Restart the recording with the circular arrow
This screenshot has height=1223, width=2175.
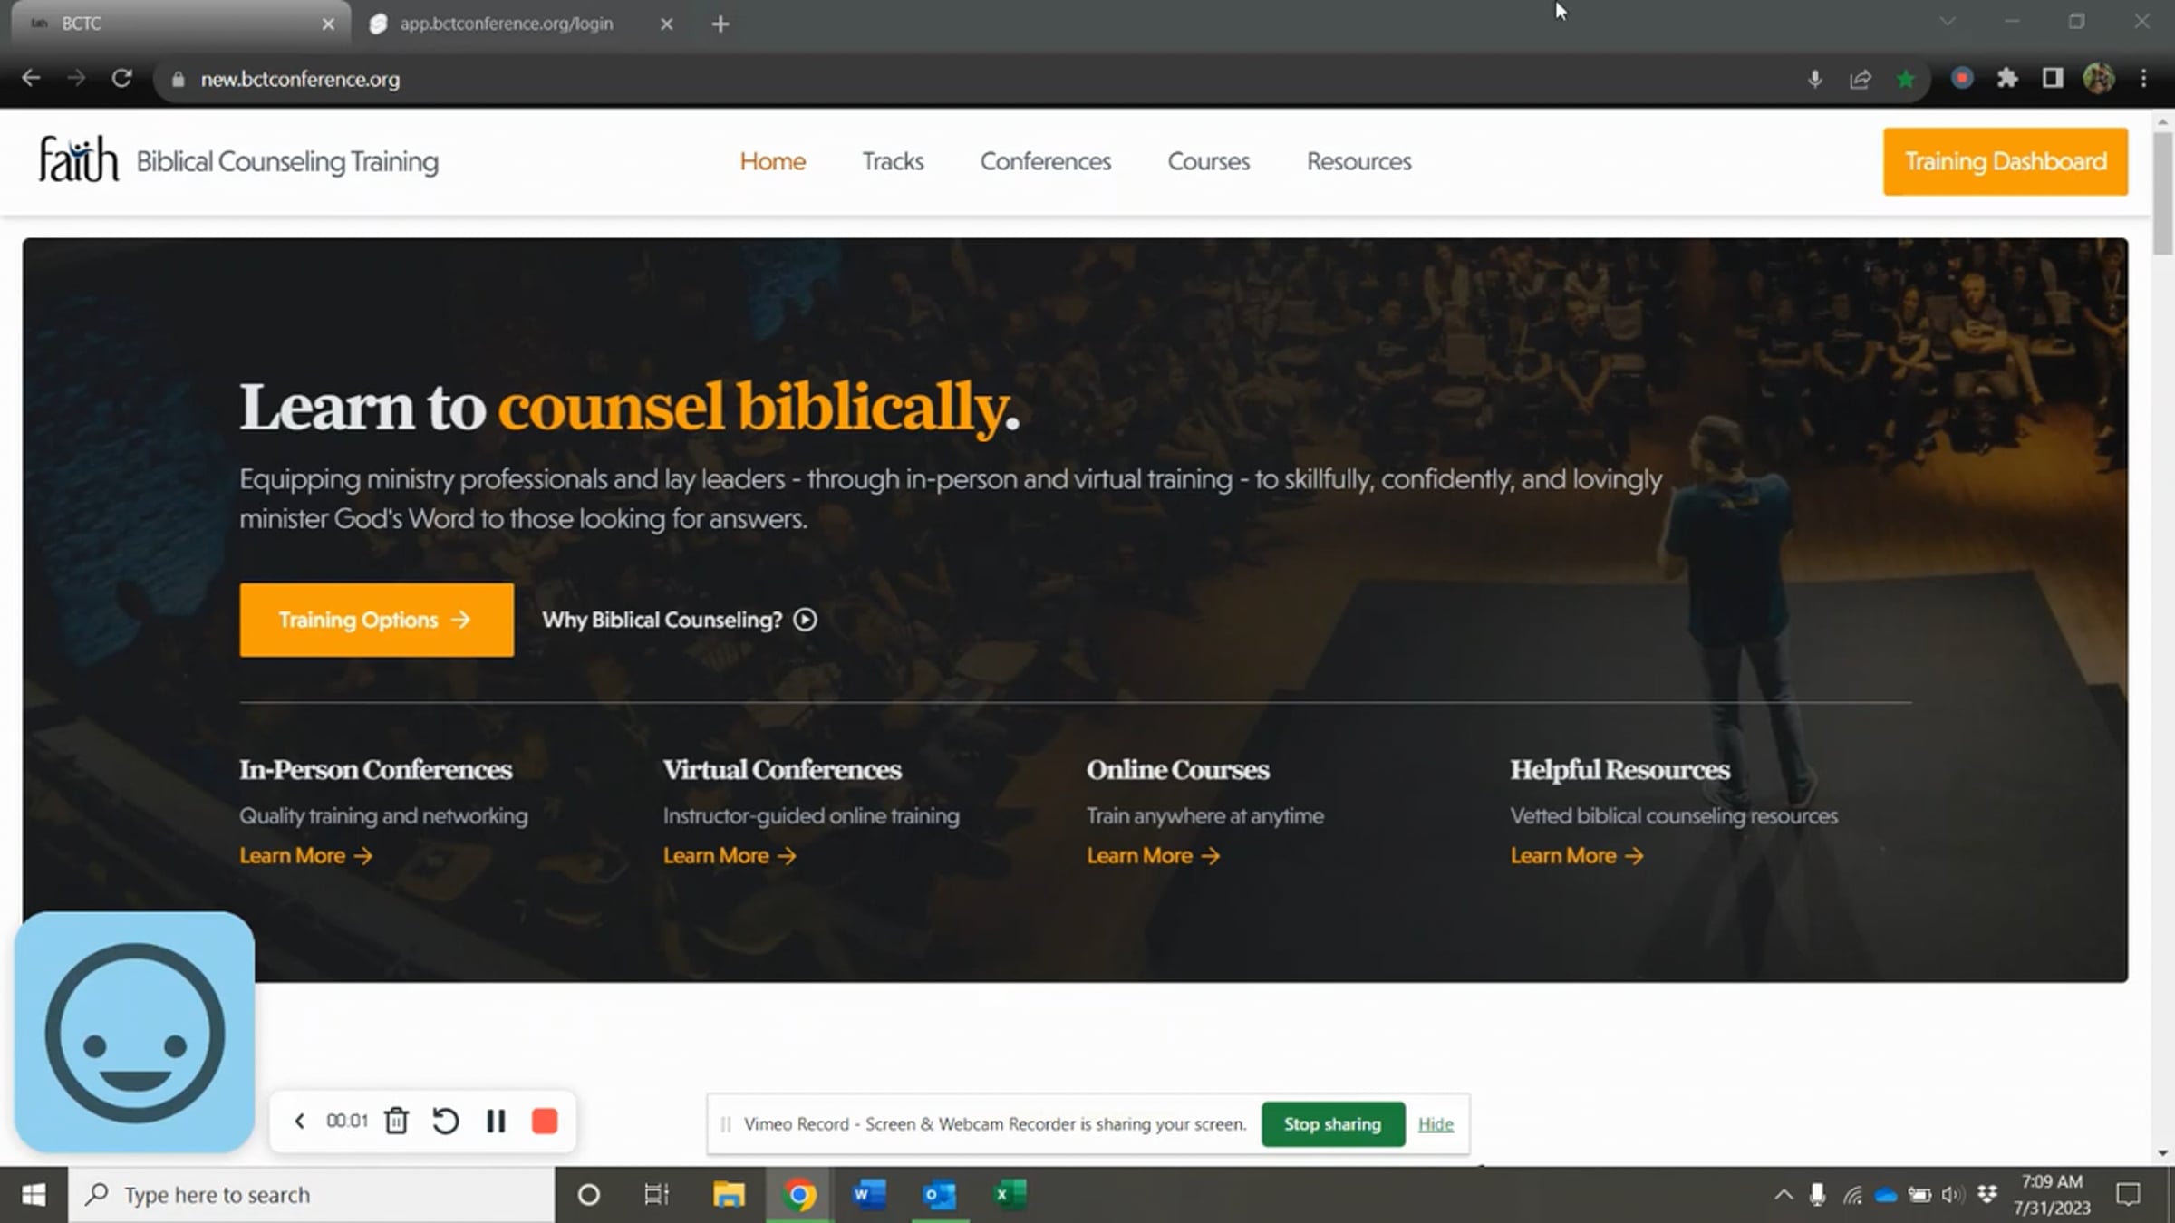(445, 1122)
